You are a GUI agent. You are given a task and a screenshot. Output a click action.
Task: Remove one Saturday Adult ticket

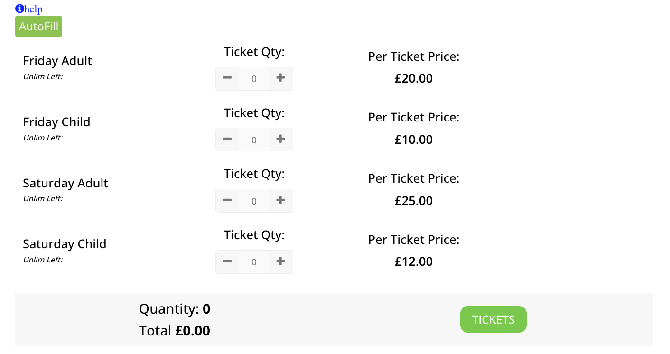point(227,201)
